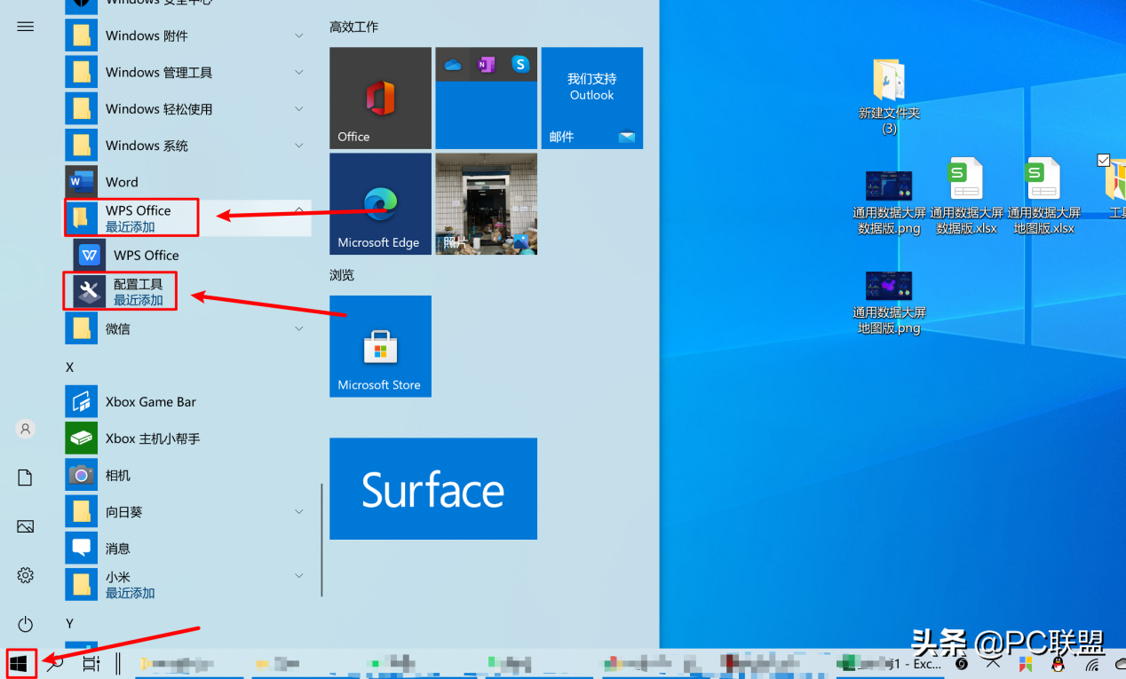Click the Start menu app list scrollbar
Image resolution: width=1126 pixels, height=679 pixels.
click(321, 540)
